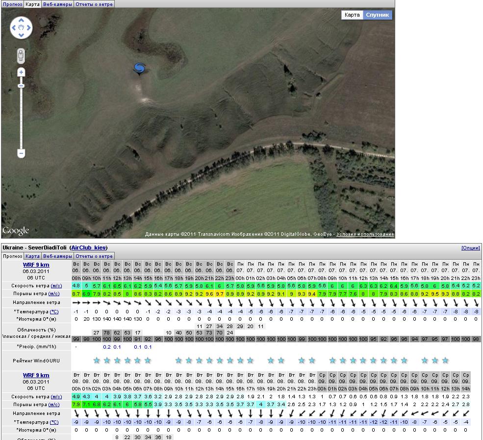This screenshot has width=483, height=440.
Task: Open the Опции link
Action: click(470, 247)
